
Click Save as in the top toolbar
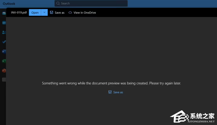57,13
